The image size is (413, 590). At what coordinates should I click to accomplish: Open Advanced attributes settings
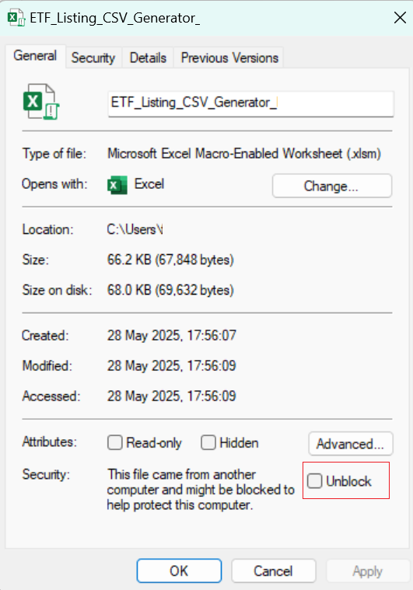[351, 444]
